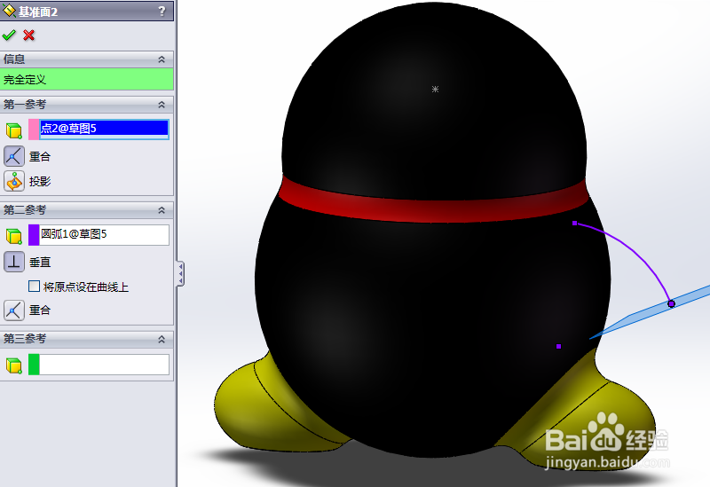
Task: Cancel plane with the red X
Action: [29, 35]
